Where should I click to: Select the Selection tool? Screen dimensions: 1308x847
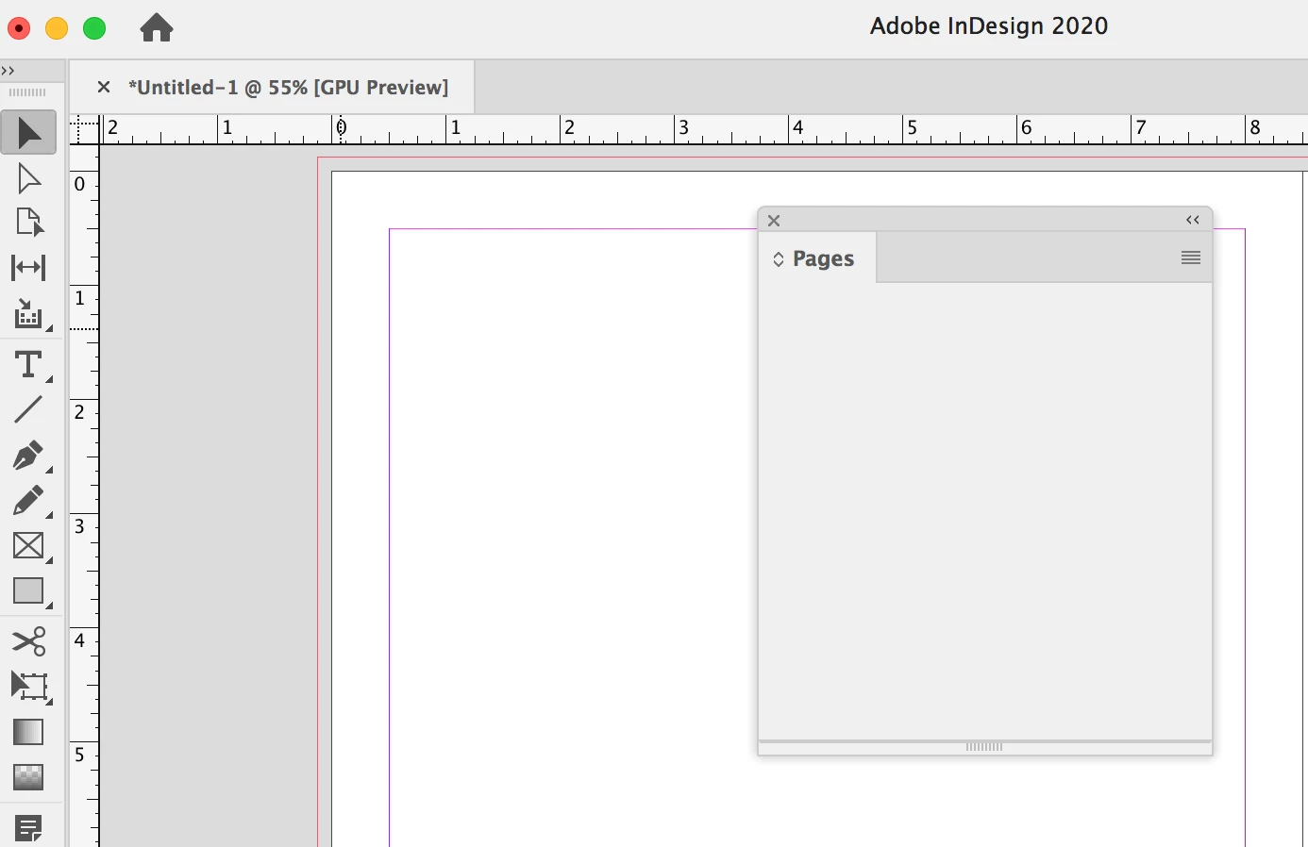(28, 132)
